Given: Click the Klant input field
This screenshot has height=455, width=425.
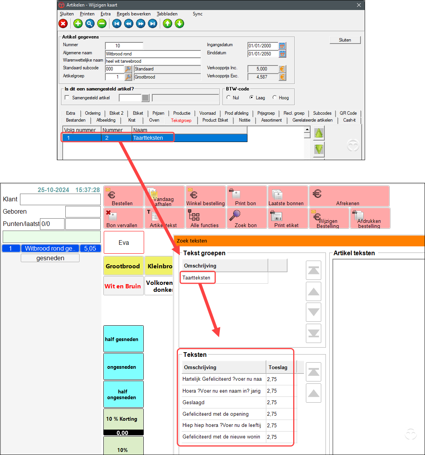Looking at the screenshot, I should (x=60, y=199).
